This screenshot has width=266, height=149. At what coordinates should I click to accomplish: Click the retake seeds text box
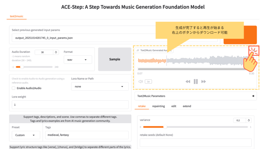coord(196,143)
